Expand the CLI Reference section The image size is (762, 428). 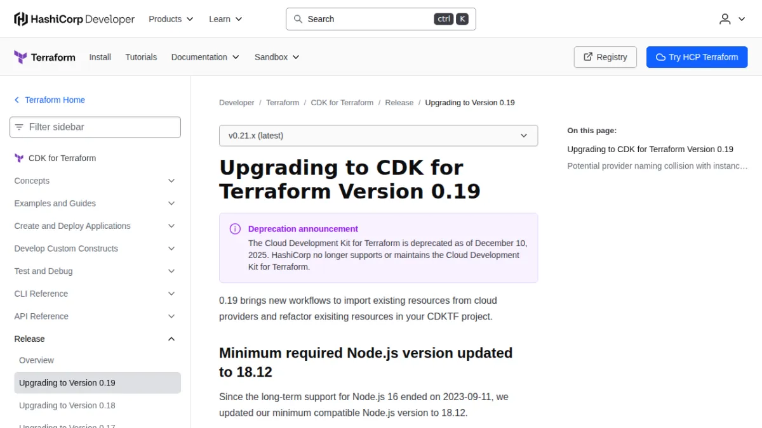coord(95,294)
